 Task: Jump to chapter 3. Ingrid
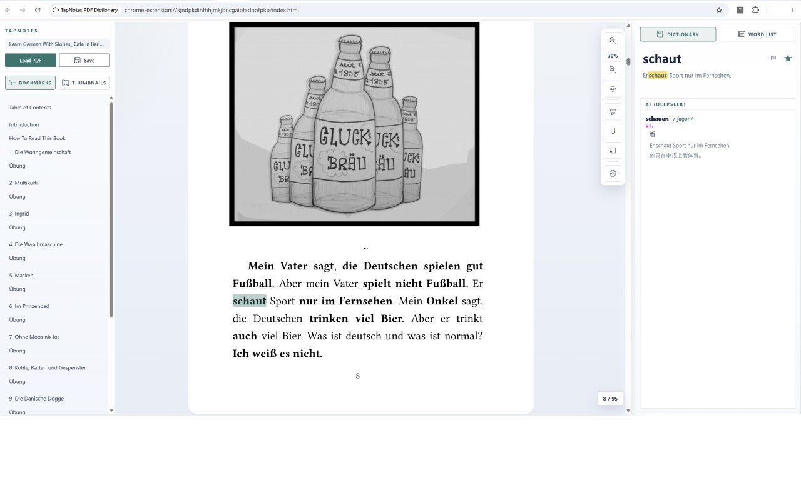(x=19, y=214)
